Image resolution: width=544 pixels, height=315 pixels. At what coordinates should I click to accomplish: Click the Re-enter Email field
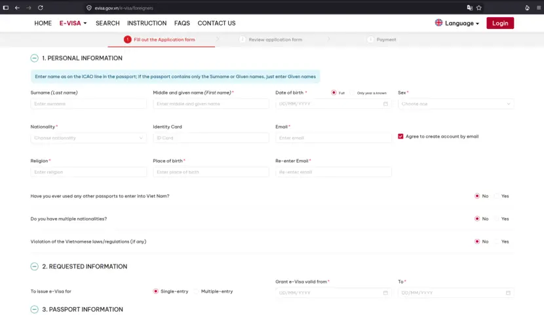tap(334, 172)
